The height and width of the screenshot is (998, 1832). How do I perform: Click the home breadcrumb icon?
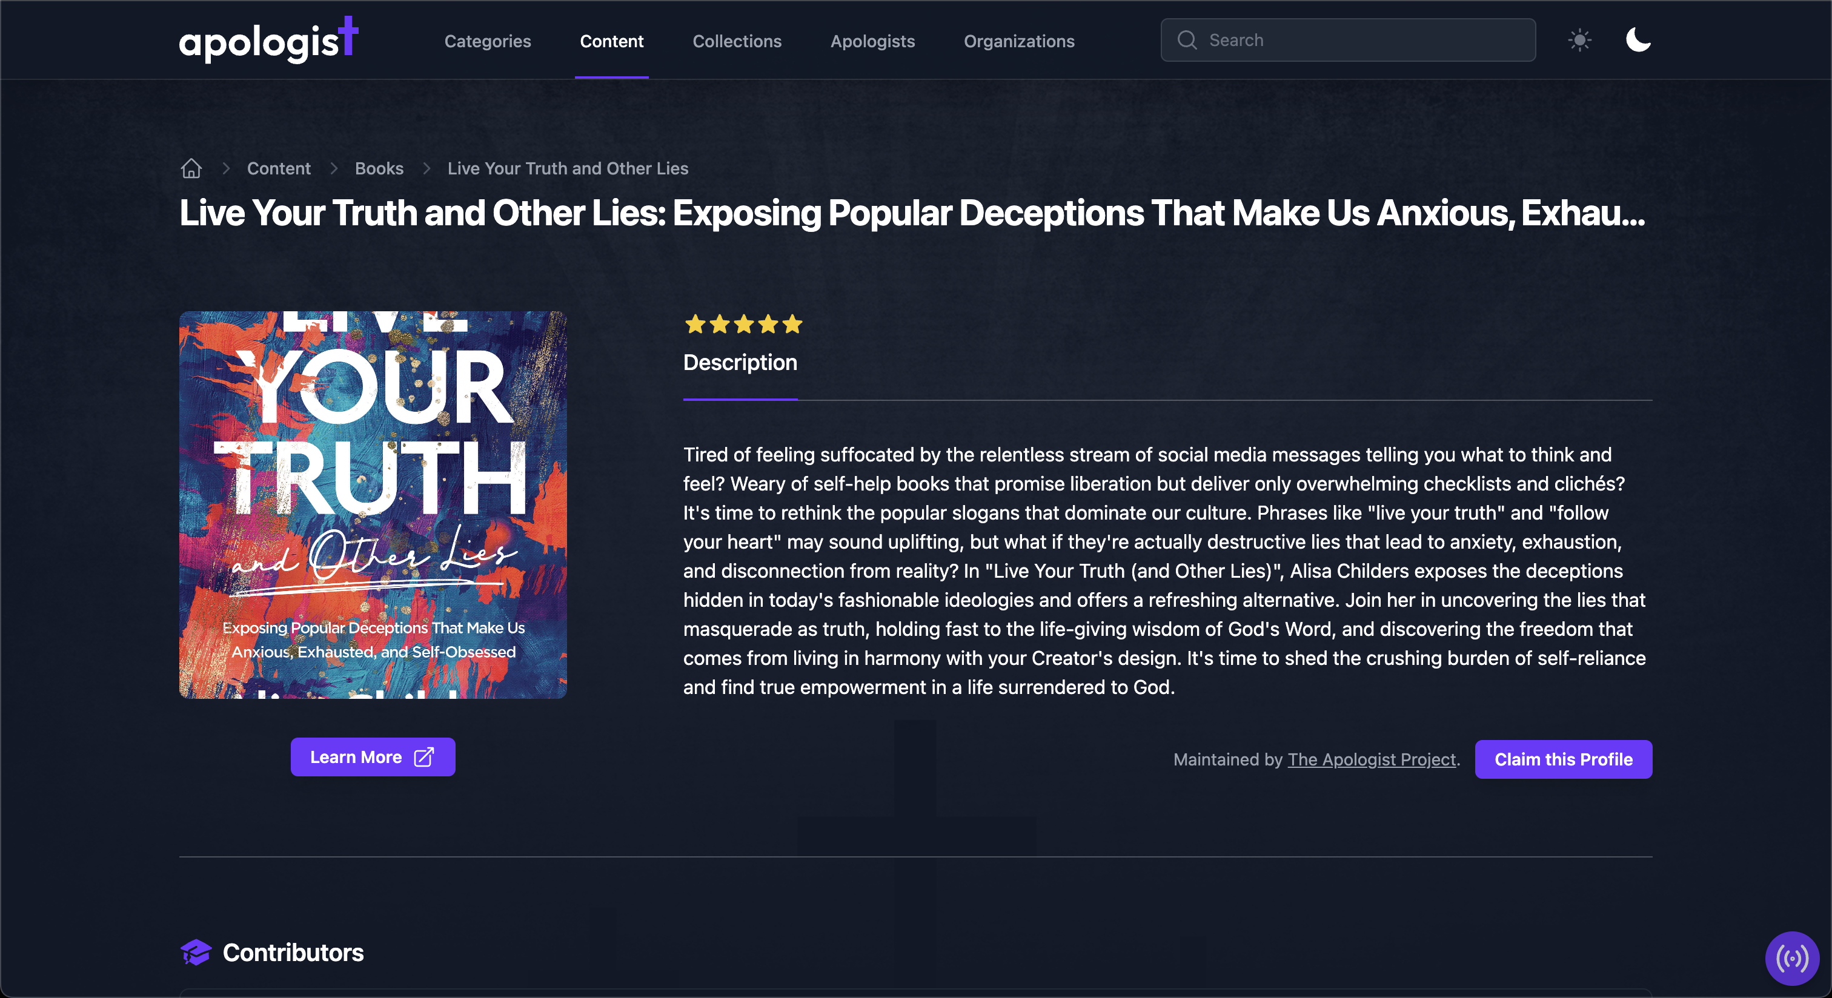191,168
